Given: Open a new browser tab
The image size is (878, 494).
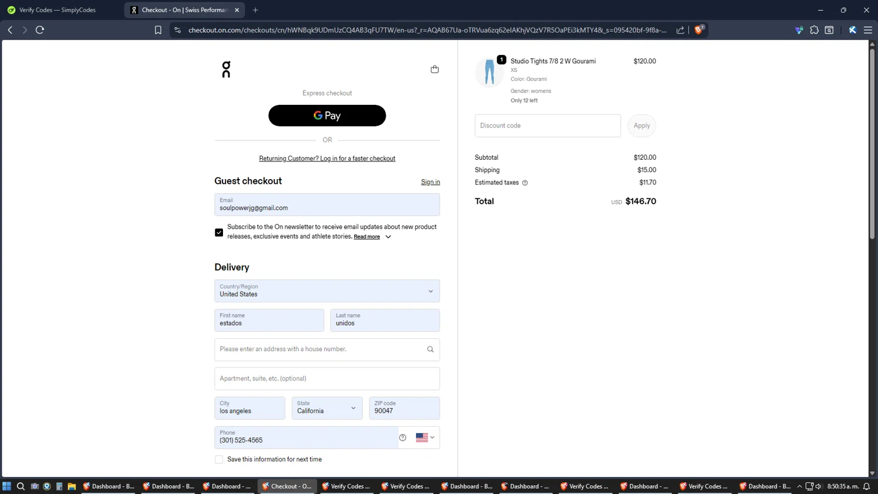Looking at the screenshot, I should (255, 10).
